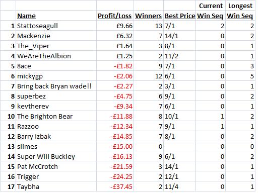Click slimes' -£15.00 loss cell

coord(115,146)
